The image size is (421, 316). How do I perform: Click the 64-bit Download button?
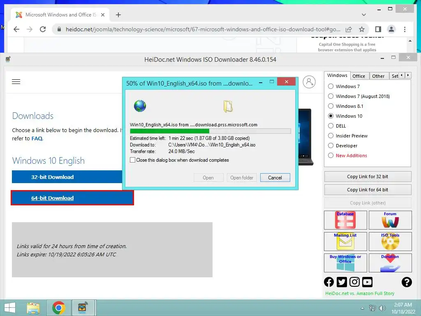72,198
